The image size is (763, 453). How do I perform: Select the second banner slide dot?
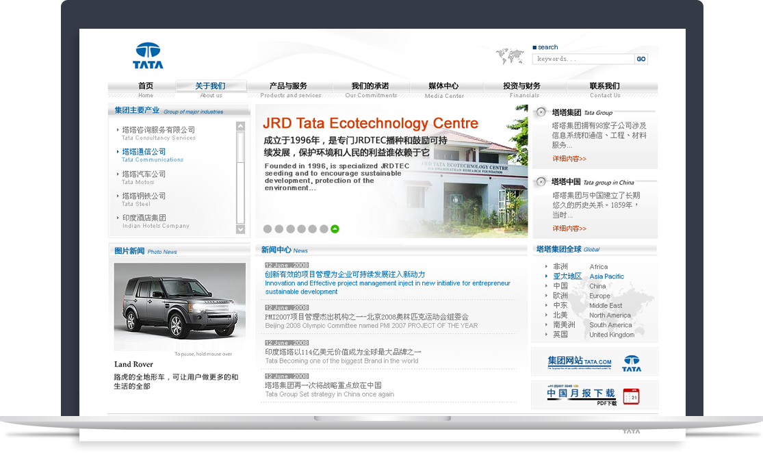click(279, 229)
